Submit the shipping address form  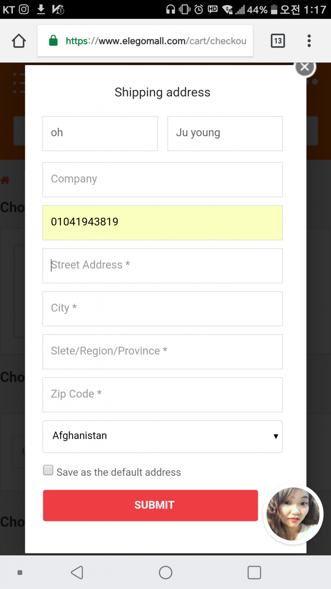[150, 505]
